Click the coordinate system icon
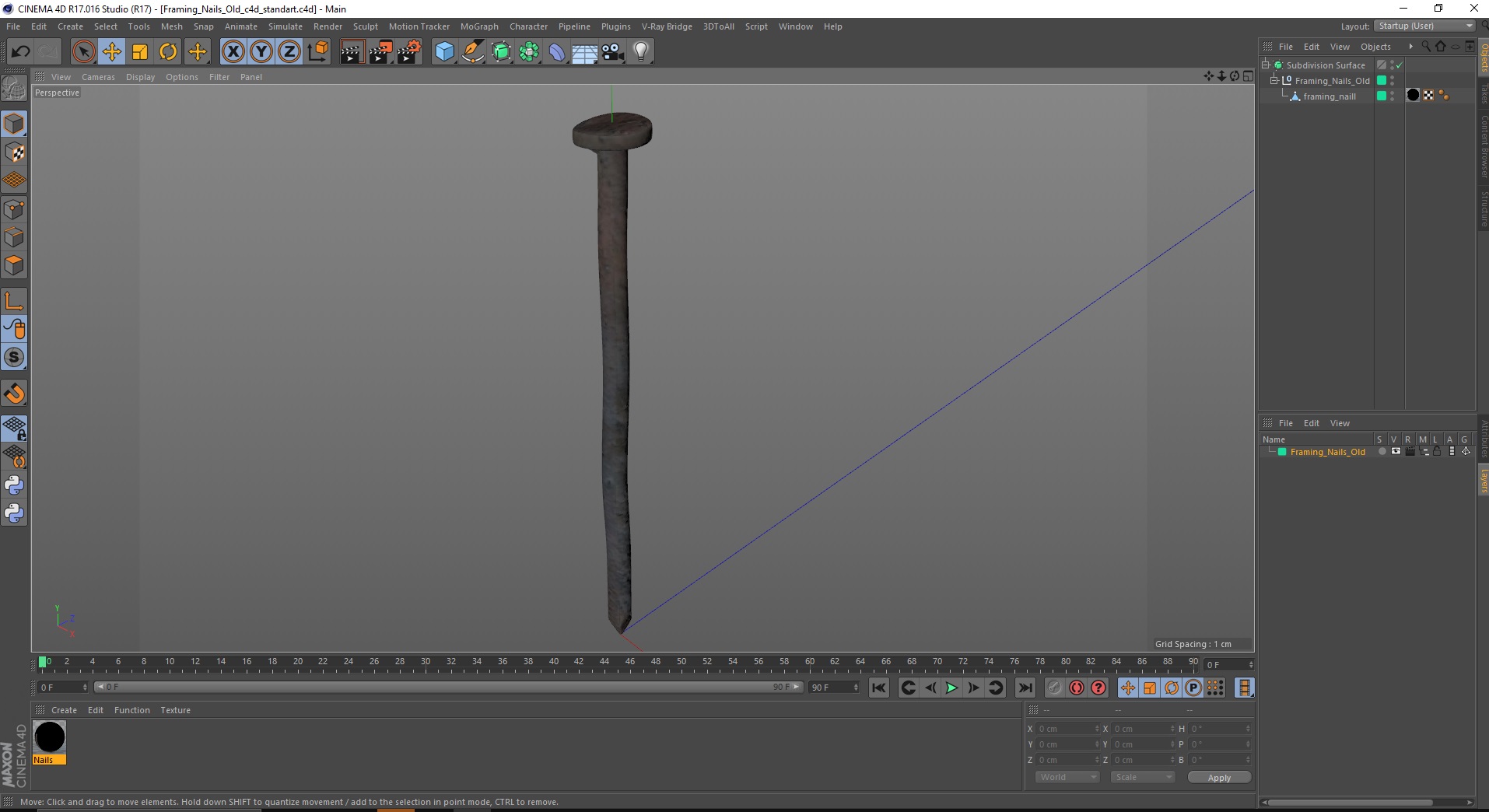 (317, 52)
